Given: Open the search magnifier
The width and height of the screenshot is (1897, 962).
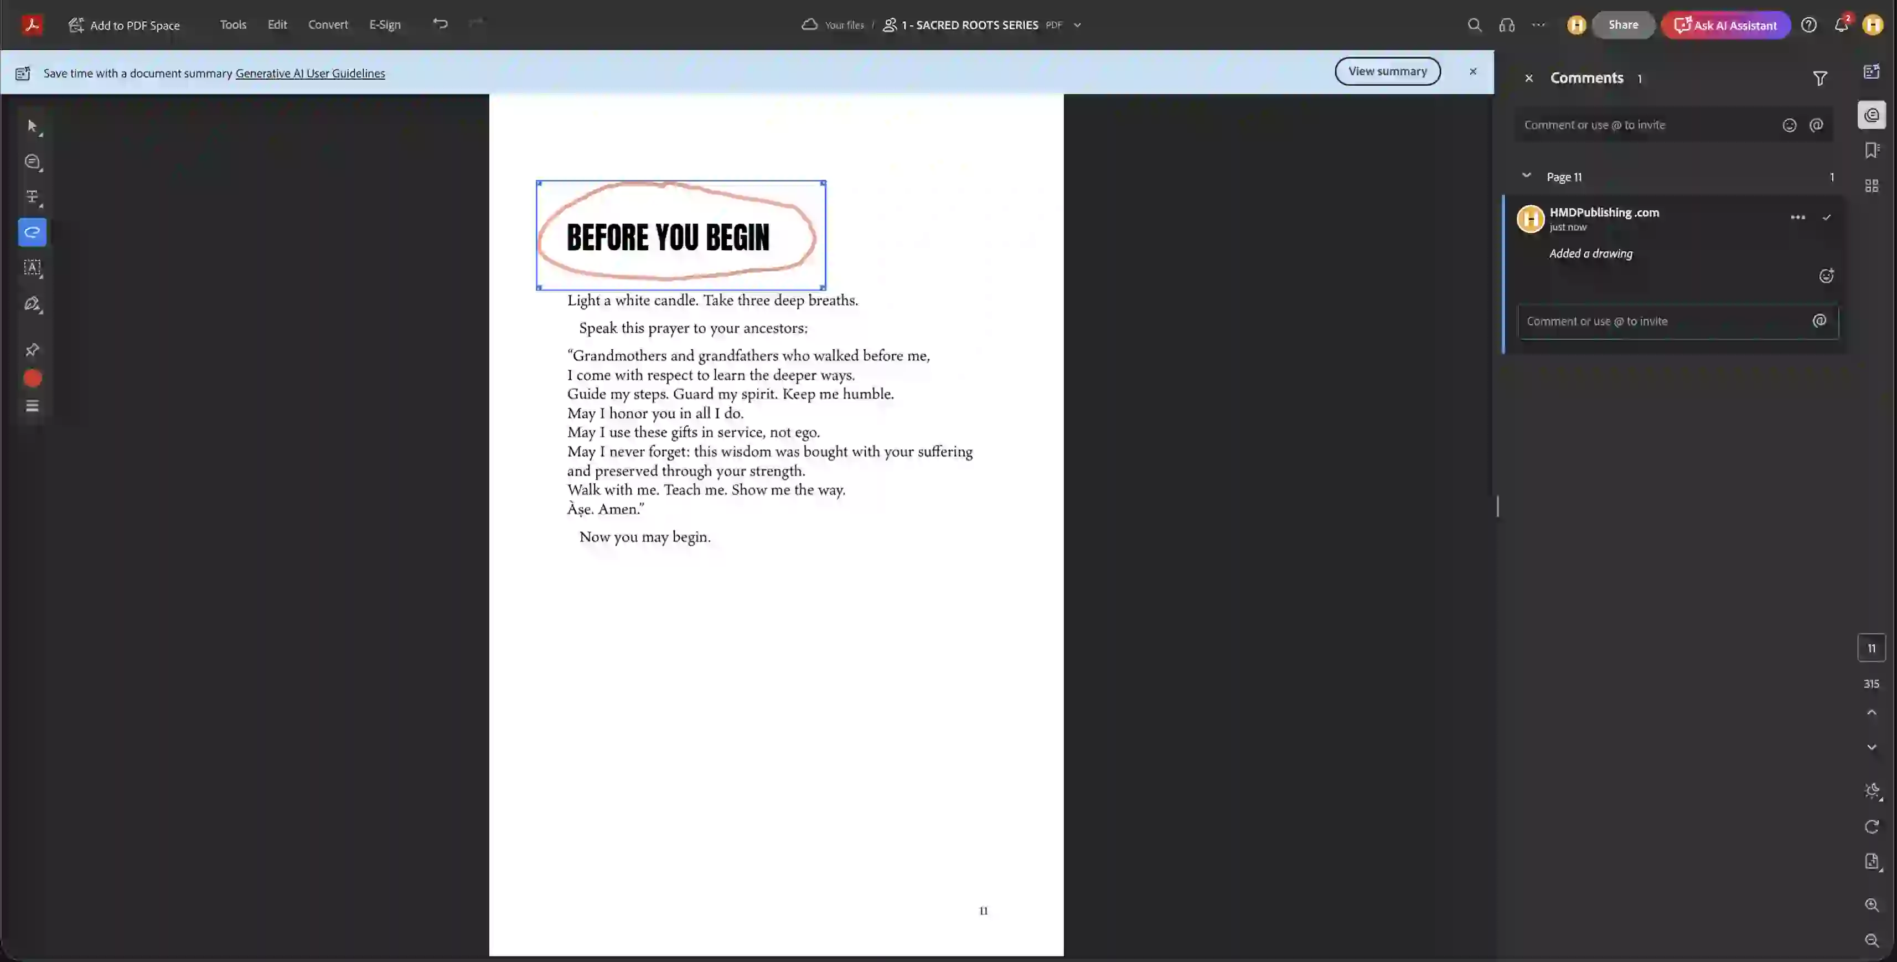Looking at the screenshot, I should click(1474, 25).
